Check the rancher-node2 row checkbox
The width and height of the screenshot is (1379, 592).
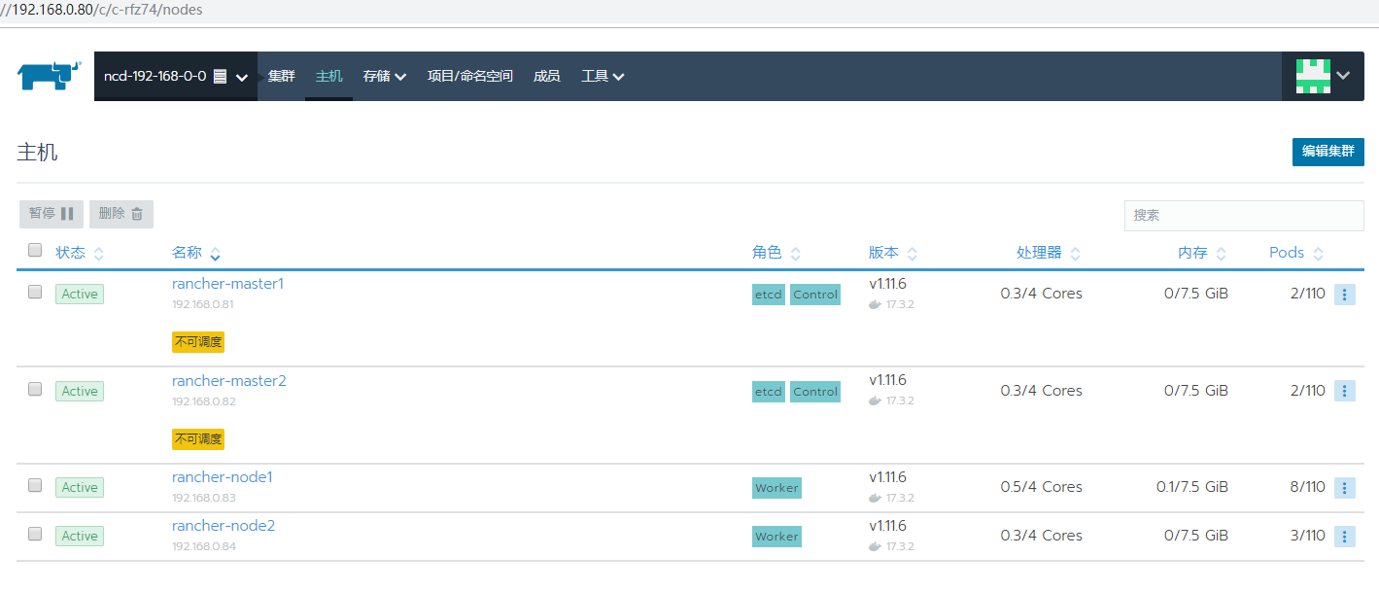(35, 534)
